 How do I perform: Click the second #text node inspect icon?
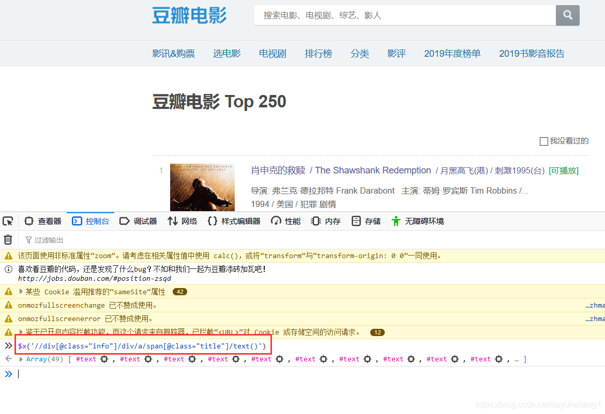coord(148,359)
